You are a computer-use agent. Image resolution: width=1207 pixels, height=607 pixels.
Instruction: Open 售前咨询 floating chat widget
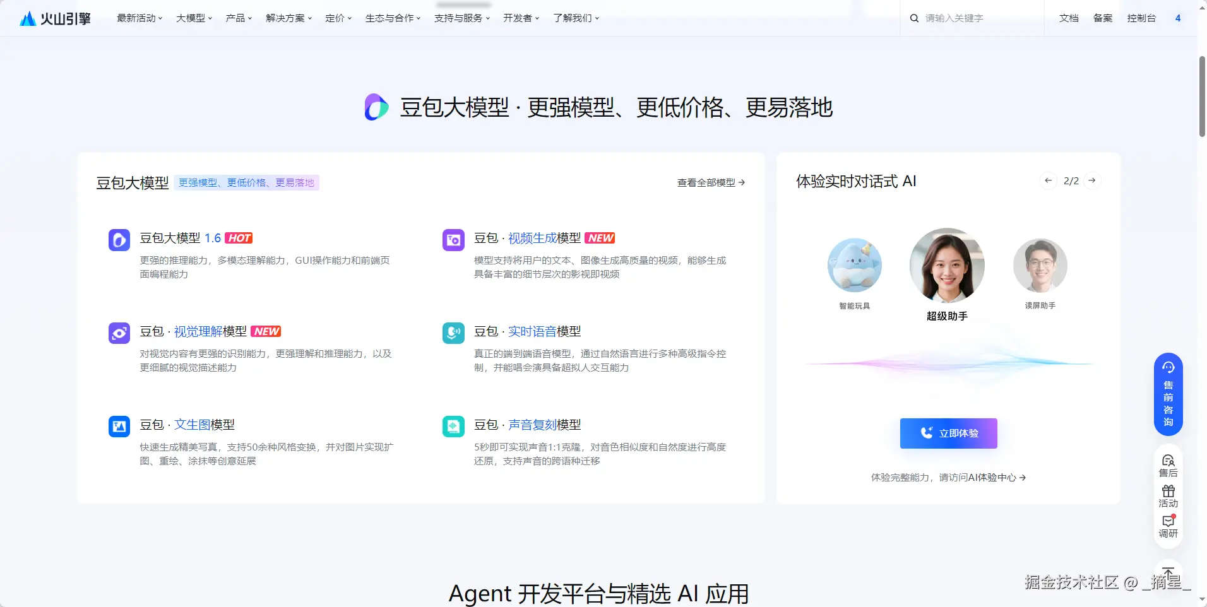(x=1168, y=394)
